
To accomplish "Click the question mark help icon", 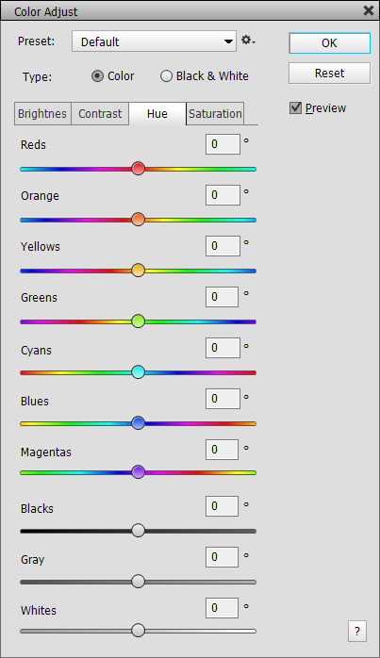I will [357, 631].
